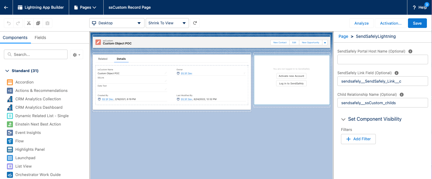Open the Help menu
432x179 pixels.
tap(420, 7)
